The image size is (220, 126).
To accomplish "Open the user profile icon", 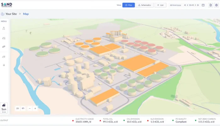I will pyautogui.click(x=216, y=5).
